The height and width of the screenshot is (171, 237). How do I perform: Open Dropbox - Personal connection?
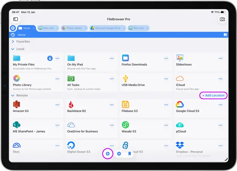tap(199, 149)
